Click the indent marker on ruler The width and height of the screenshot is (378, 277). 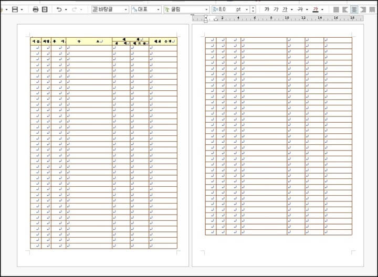pyautogui.click(x=216, y=19)
